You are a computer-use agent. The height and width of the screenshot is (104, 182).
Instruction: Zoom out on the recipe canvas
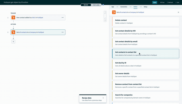[x=105, y=17]
